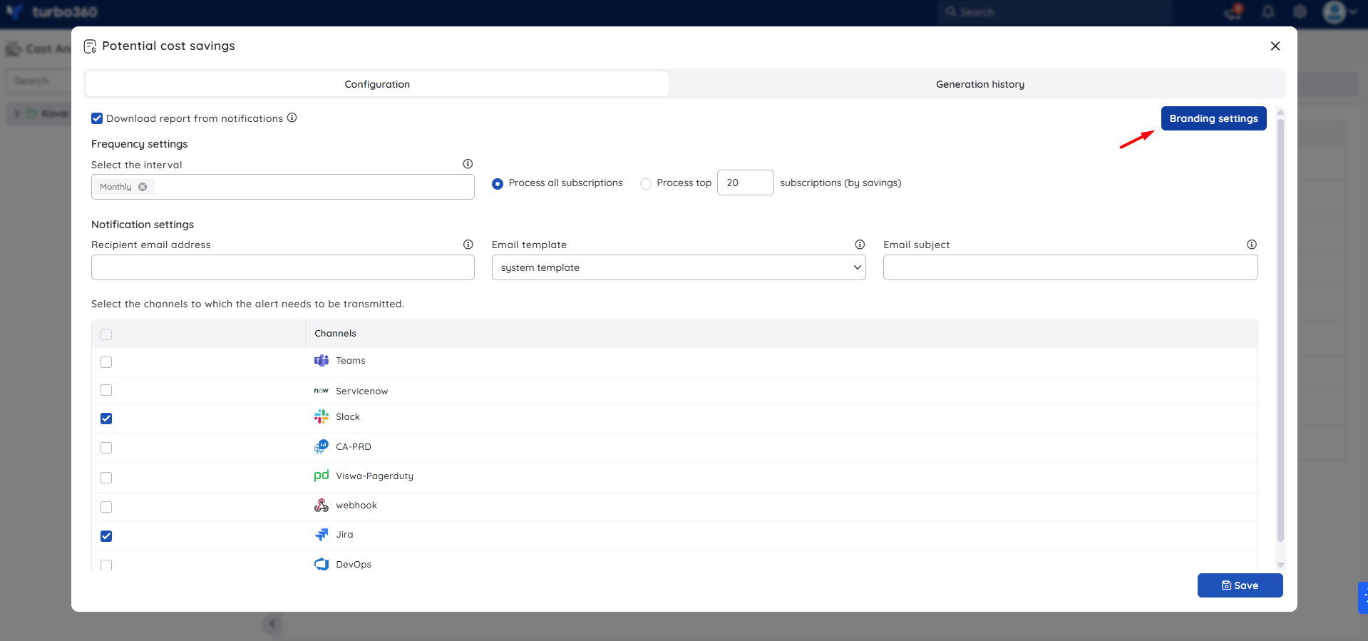Switch to the Configuration tab

[x=377, y=84]
